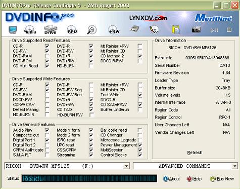Close the DVDINFOPro window
Viewport: 240px width, 189px height.
click(234, 5)
